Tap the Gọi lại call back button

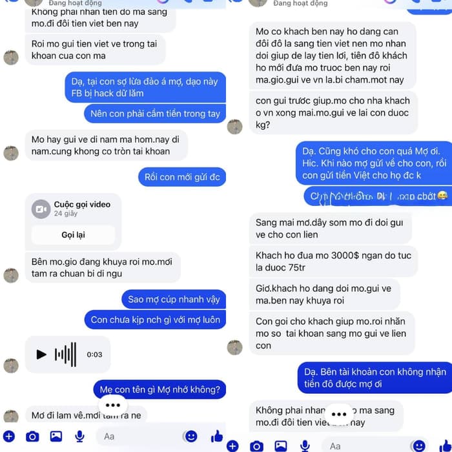point(73,234)
